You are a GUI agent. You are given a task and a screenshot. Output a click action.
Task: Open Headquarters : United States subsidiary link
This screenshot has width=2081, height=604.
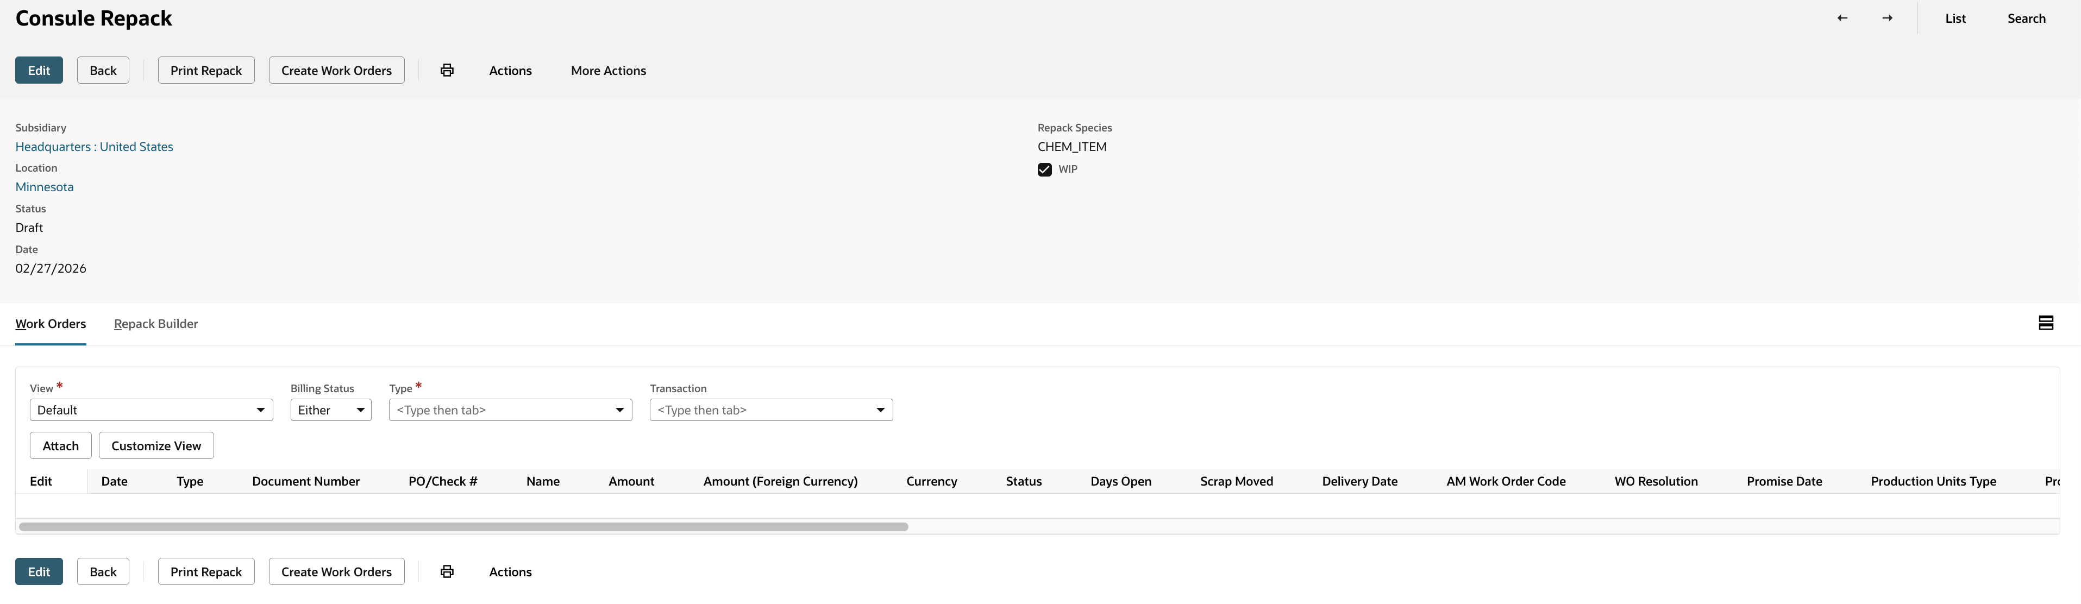tap(93, 146)
